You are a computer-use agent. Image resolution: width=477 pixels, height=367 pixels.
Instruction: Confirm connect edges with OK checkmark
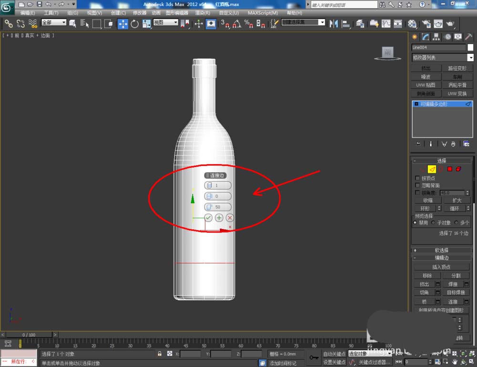tap(208, 218)
